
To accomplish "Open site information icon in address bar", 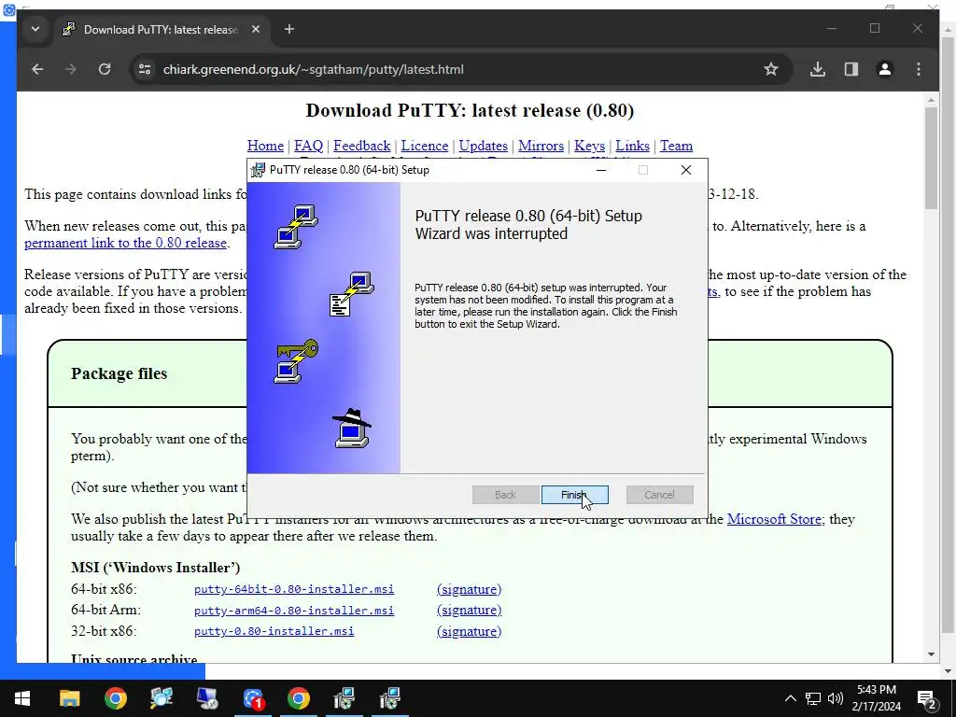I will (x=145, y=69).
